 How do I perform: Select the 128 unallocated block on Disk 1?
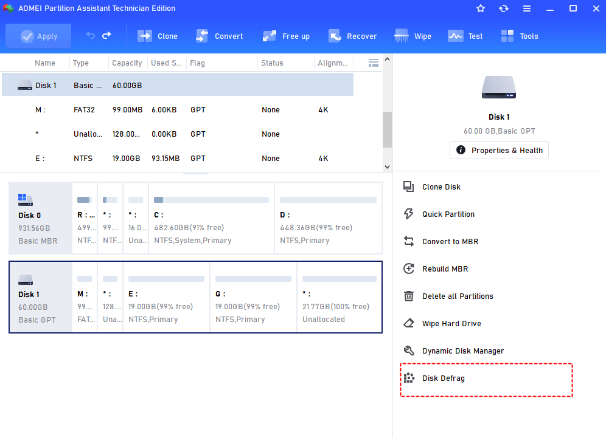110,297
